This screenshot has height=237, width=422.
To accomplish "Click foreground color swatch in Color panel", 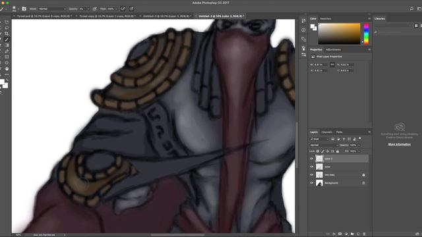I will point(313,26).
